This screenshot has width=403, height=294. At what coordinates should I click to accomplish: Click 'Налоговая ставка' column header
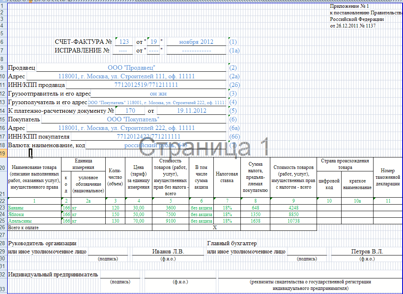(227, 177)
